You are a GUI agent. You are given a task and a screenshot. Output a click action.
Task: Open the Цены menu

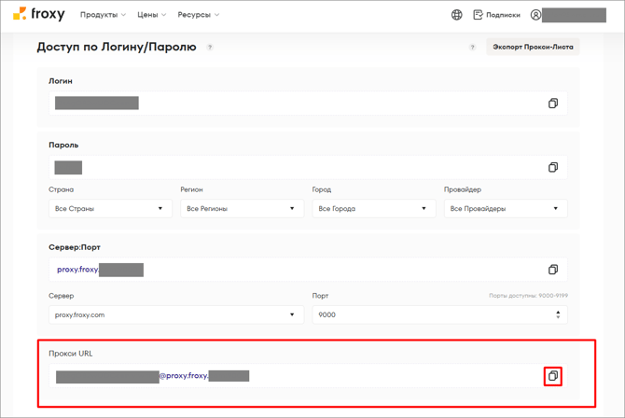151,15
